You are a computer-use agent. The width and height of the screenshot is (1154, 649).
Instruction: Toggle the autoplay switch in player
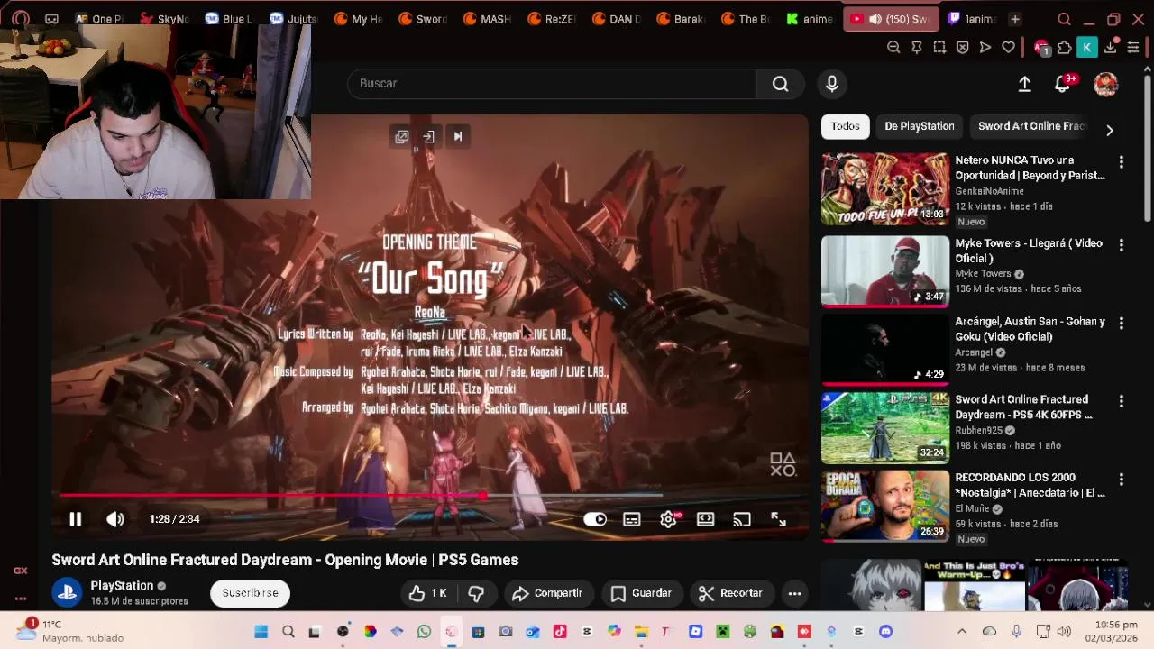click(595, 519)
